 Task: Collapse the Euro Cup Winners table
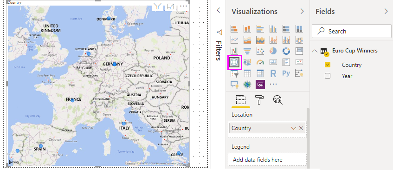point(315,51)
